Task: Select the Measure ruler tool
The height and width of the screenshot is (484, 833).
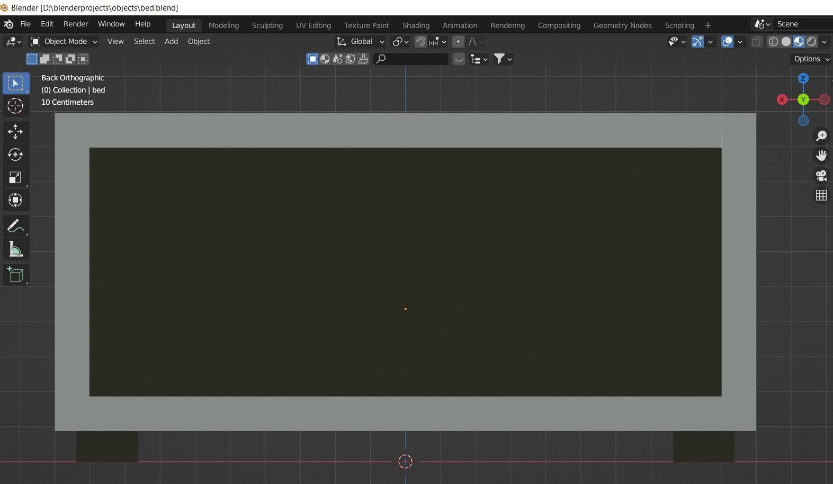Action: pyautogui.click(x=15, y=249)
